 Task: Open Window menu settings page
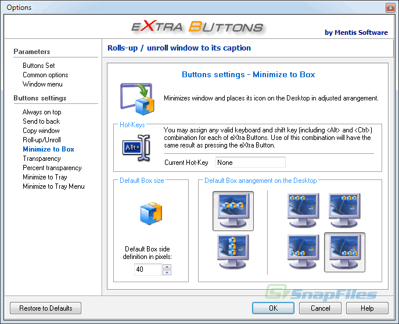click(42, 84)
